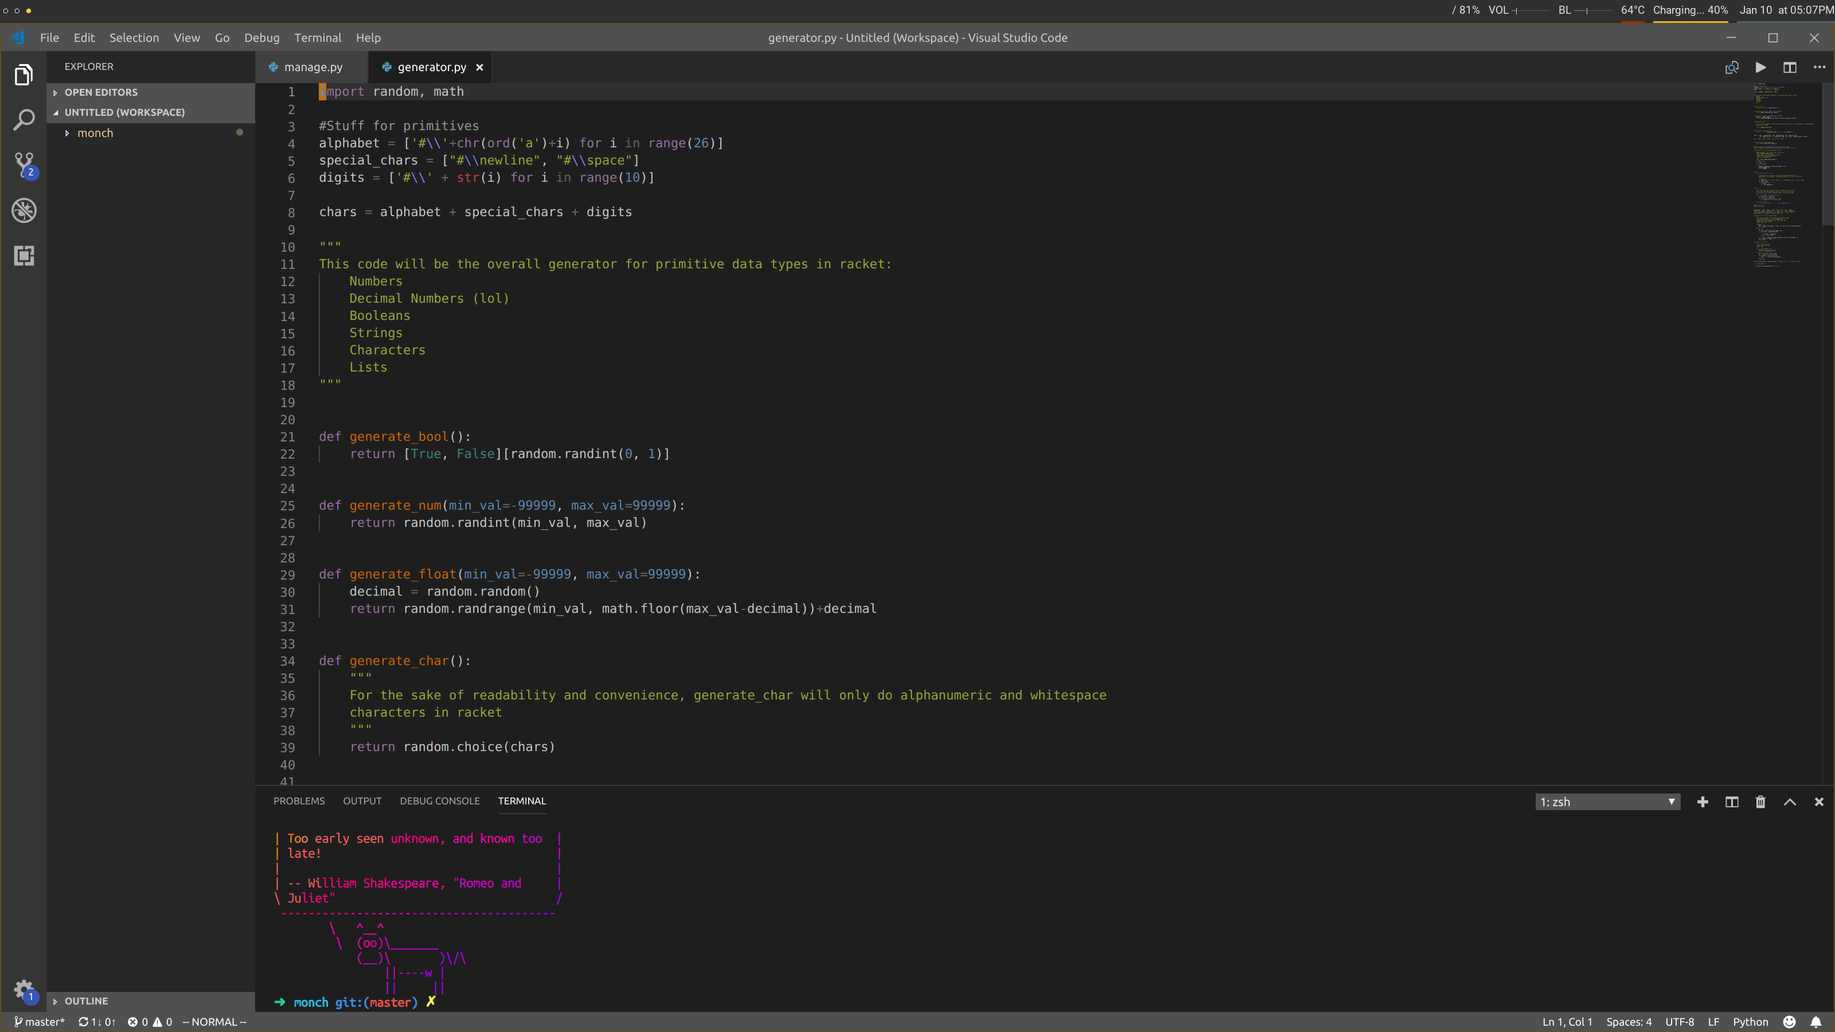Open the terminal selector dropdown 1: zsh
The image size is (1835, 1032).
(1607, 802)
